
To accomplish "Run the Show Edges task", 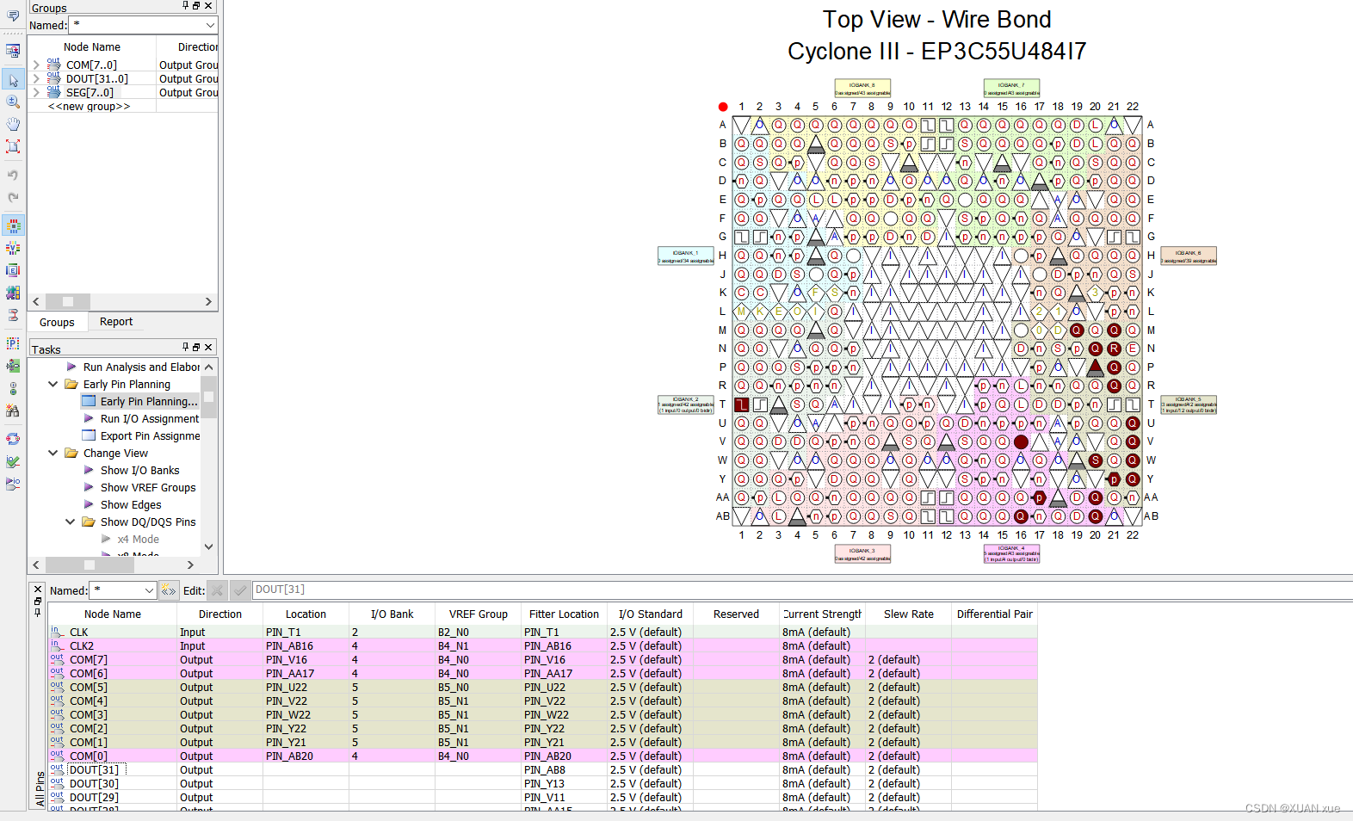I will click(x=130, y=504).
